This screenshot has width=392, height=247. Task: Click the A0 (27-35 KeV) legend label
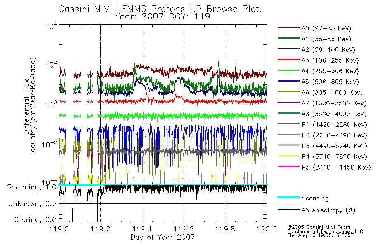(326, 28)
